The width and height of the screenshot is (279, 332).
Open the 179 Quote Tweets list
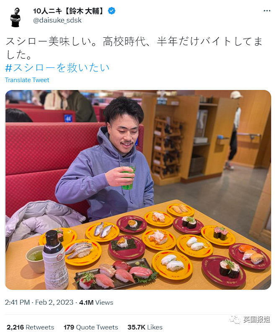(91, 327)
